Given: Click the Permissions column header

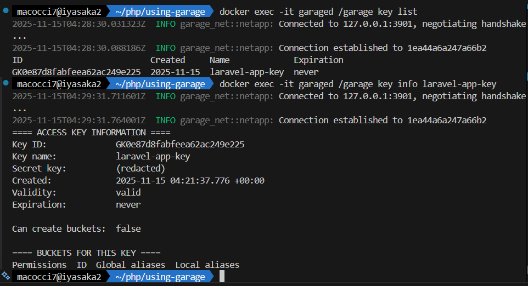Looking at the screenshot, I should pyautogui.click(x=39, y=265).
